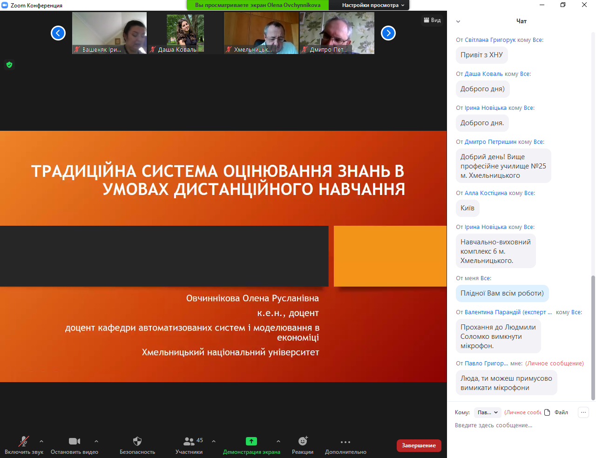Screen dimensions: 596x458
Task: Open the Reactions emoji icon
Action: pyautogui.click(x=303, y=441)
